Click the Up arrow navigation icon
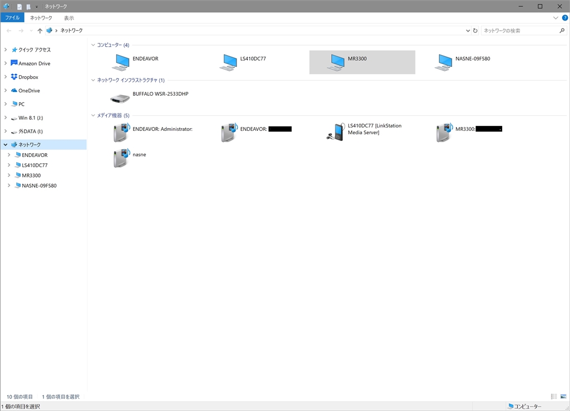 point(40,31)
